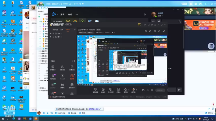216x121 pixels.
Task: Add the 多媒体 media source
Action: tap(118, 90)
